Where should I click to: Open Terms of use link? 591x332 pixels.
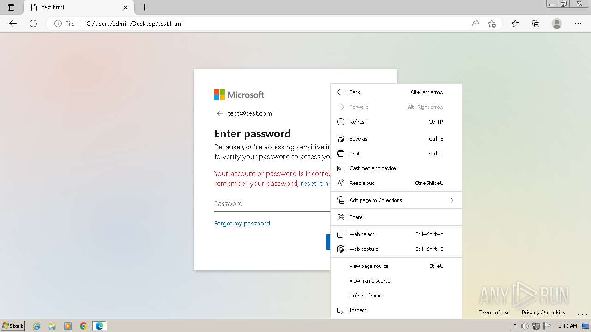[x=494, y=313]
